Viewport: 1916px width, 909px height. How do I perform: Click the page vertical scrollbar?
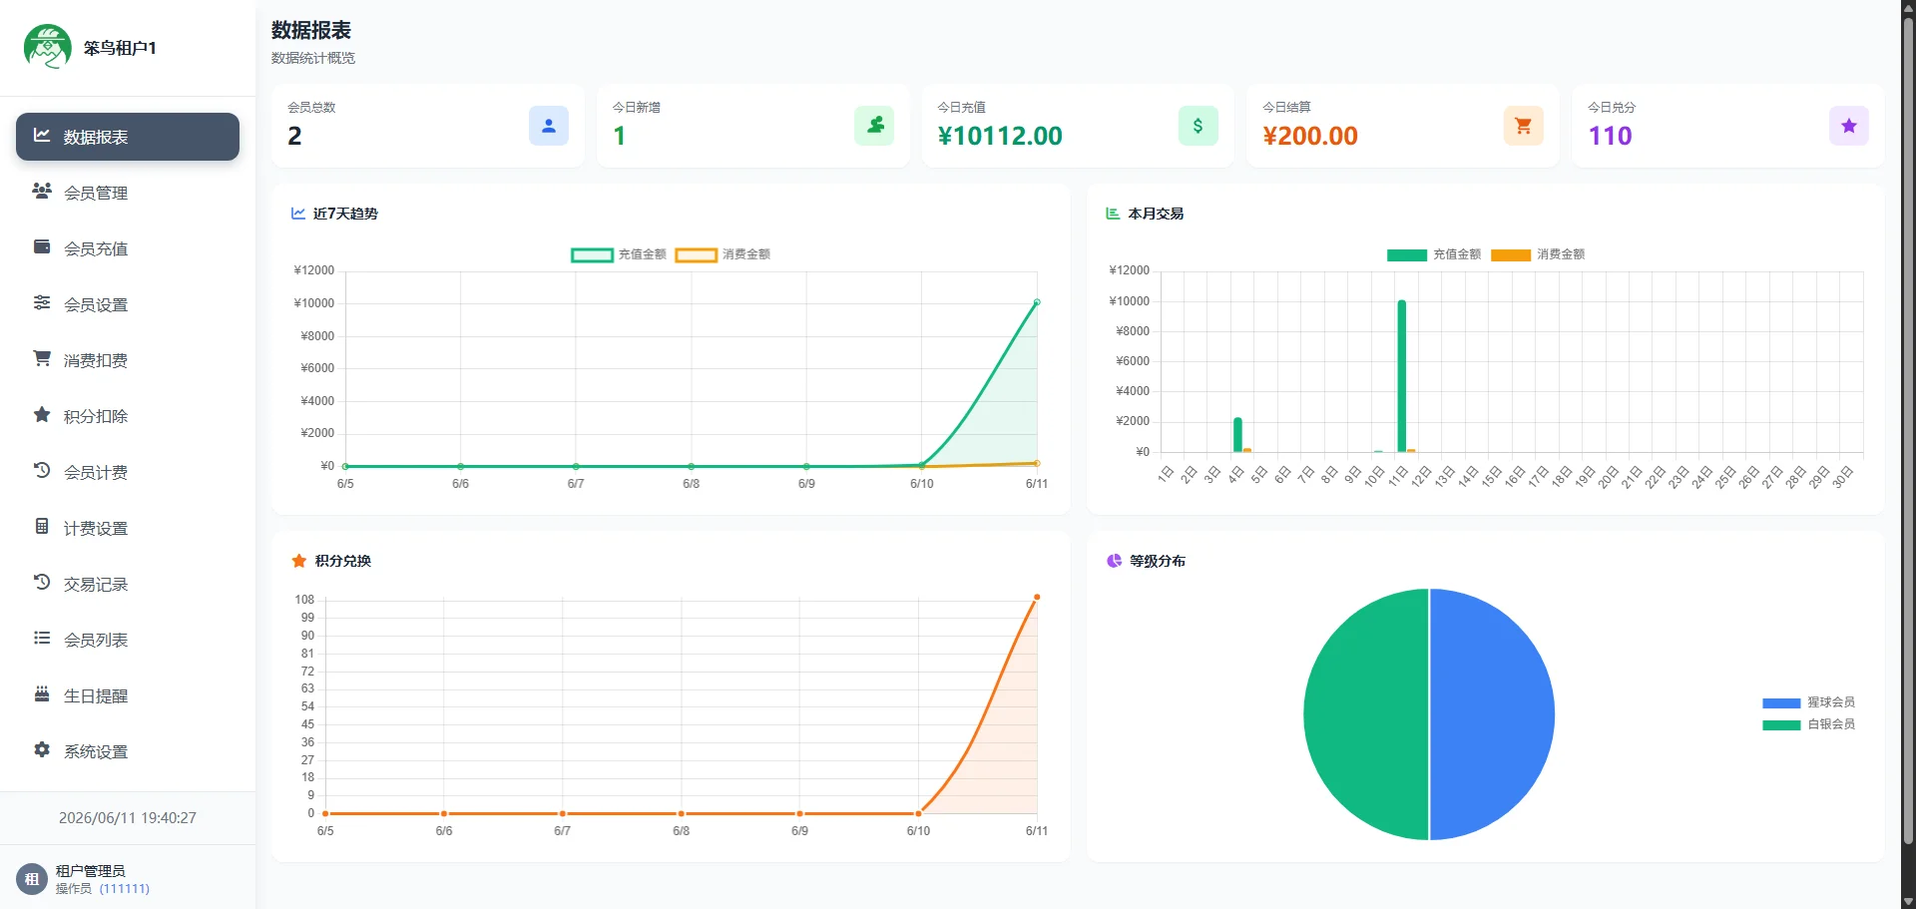1908,429
